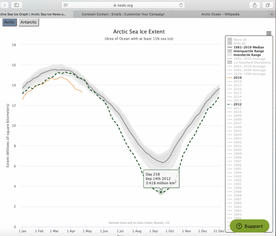This screenshot has height=236, width=276.
Task: Toggle the 1981-2010 Average series
Action: coord(246,58)
